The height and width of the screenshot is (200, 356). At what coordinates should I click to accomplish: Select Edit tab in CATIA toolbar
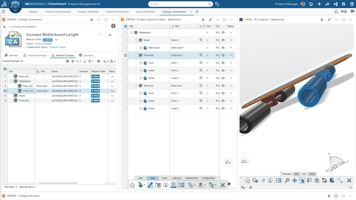click(297, 174)
